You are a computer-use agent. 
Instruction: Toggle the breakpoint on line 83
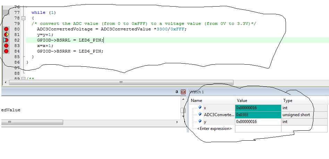pos(6,46)
